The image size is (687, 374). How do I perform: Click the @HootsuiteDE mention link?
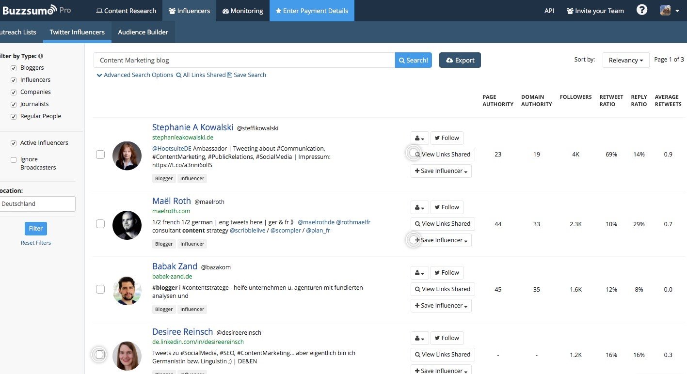click(172, 148)
